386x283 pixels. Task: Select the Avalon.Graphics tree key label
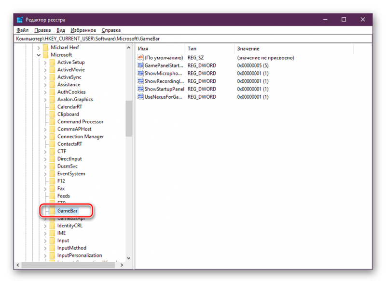pyautogui.click(x=75, y=100)
